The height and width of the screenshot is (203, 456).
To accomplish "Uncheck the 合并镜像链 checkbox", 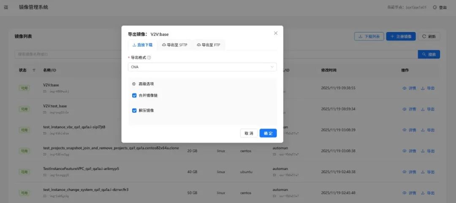I will pos(134,96).
